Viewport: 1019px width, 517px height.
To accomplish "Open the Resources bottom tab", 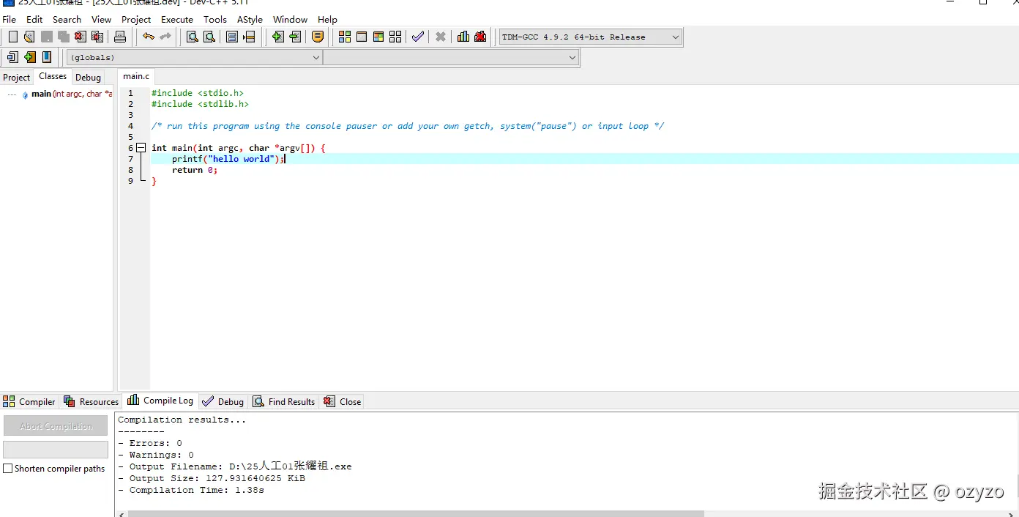I will coord(91,401).
